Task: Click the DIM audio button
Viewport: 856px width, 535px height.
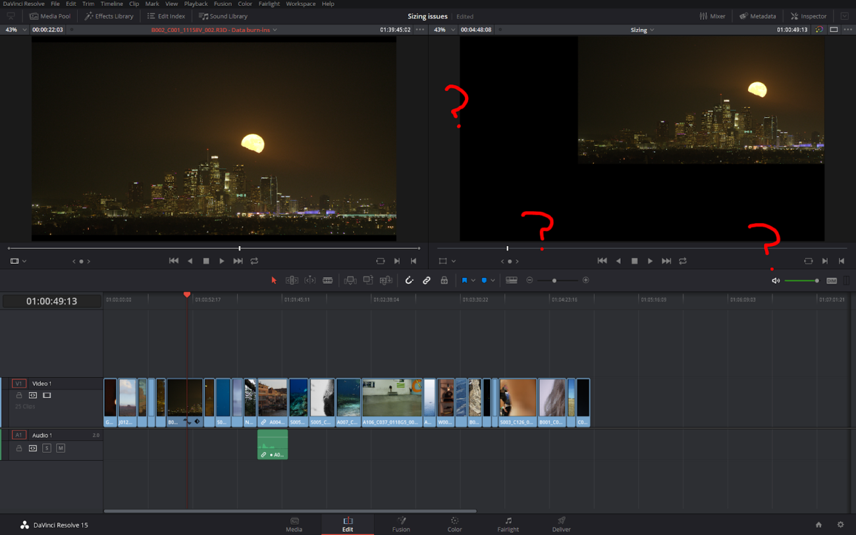Action: [832, 281]
